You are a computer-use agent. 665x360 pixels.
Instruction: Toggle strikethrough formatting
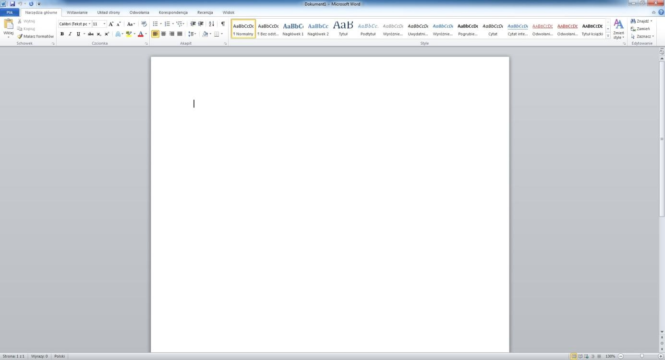(91, 34)
